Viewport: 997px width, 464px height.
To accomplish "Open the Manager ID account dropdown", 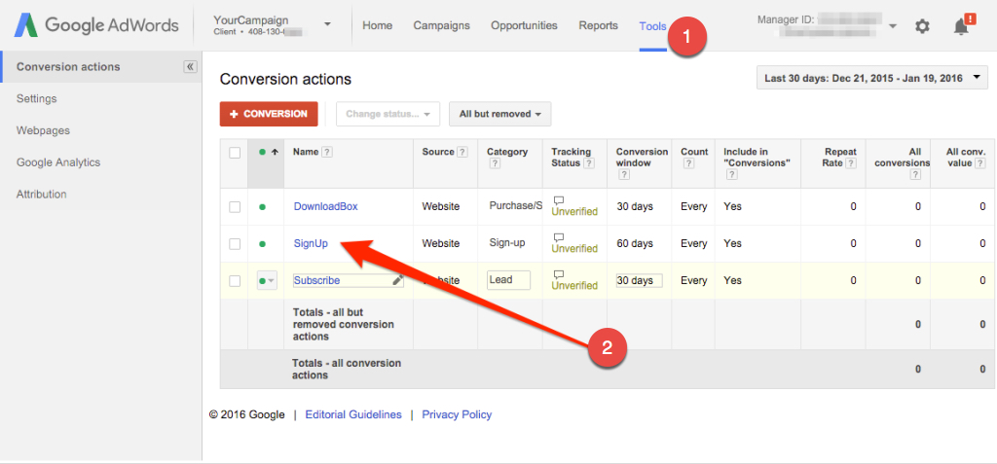I will [x=892, y=26].
